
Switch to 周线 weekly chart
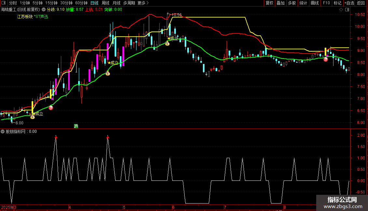click(x=106, y=3)
